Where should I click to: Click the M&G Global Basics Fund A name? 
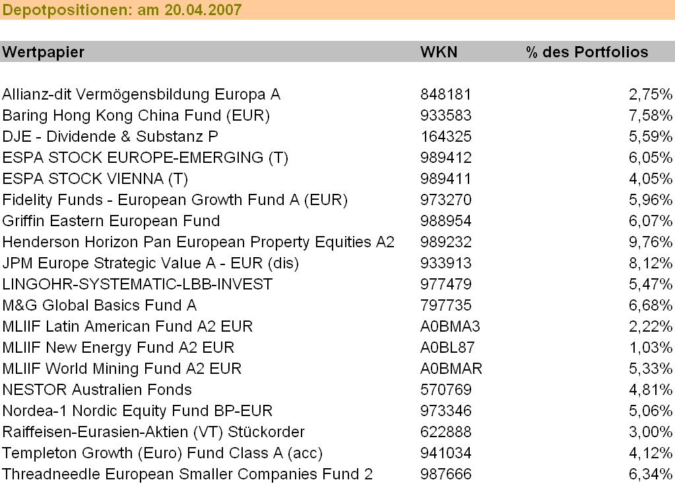tap(100, 305)
